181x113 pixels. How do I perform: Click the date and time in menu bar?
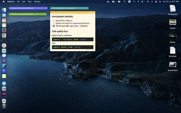[x=171, y=2]
